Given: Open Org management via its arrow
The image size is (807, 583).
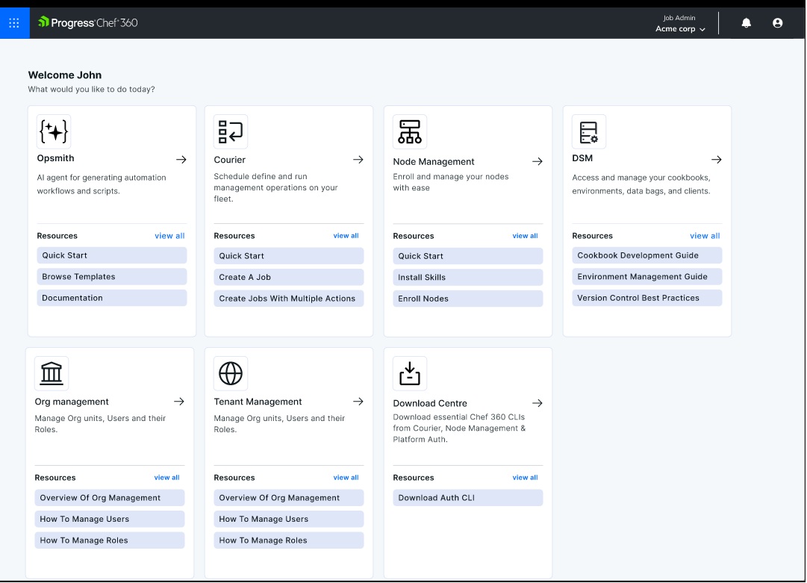Looking at the screenshot, I should [179, 402].
